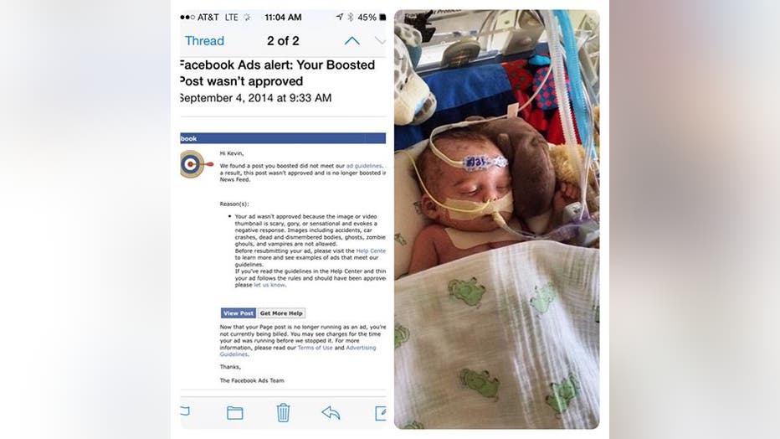The image size is (780, 439).
Task: Open the Terms of Use link
Action: 315,348
